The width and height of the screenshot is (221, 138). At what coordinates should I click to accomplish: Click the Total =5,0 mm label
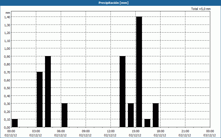pos(201,9)
